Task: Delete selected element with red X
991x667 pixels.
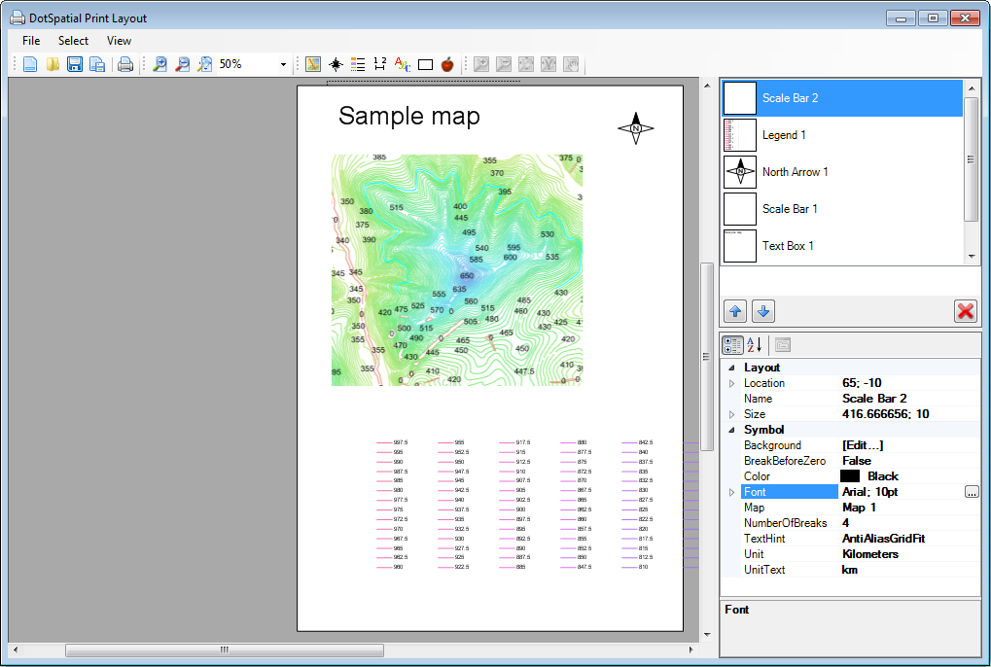Action: point(965,311)
